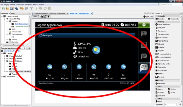Expand the Podzakładki tree node
The image size is (183, 107).
pyautogui.click(x=2, y=77)
